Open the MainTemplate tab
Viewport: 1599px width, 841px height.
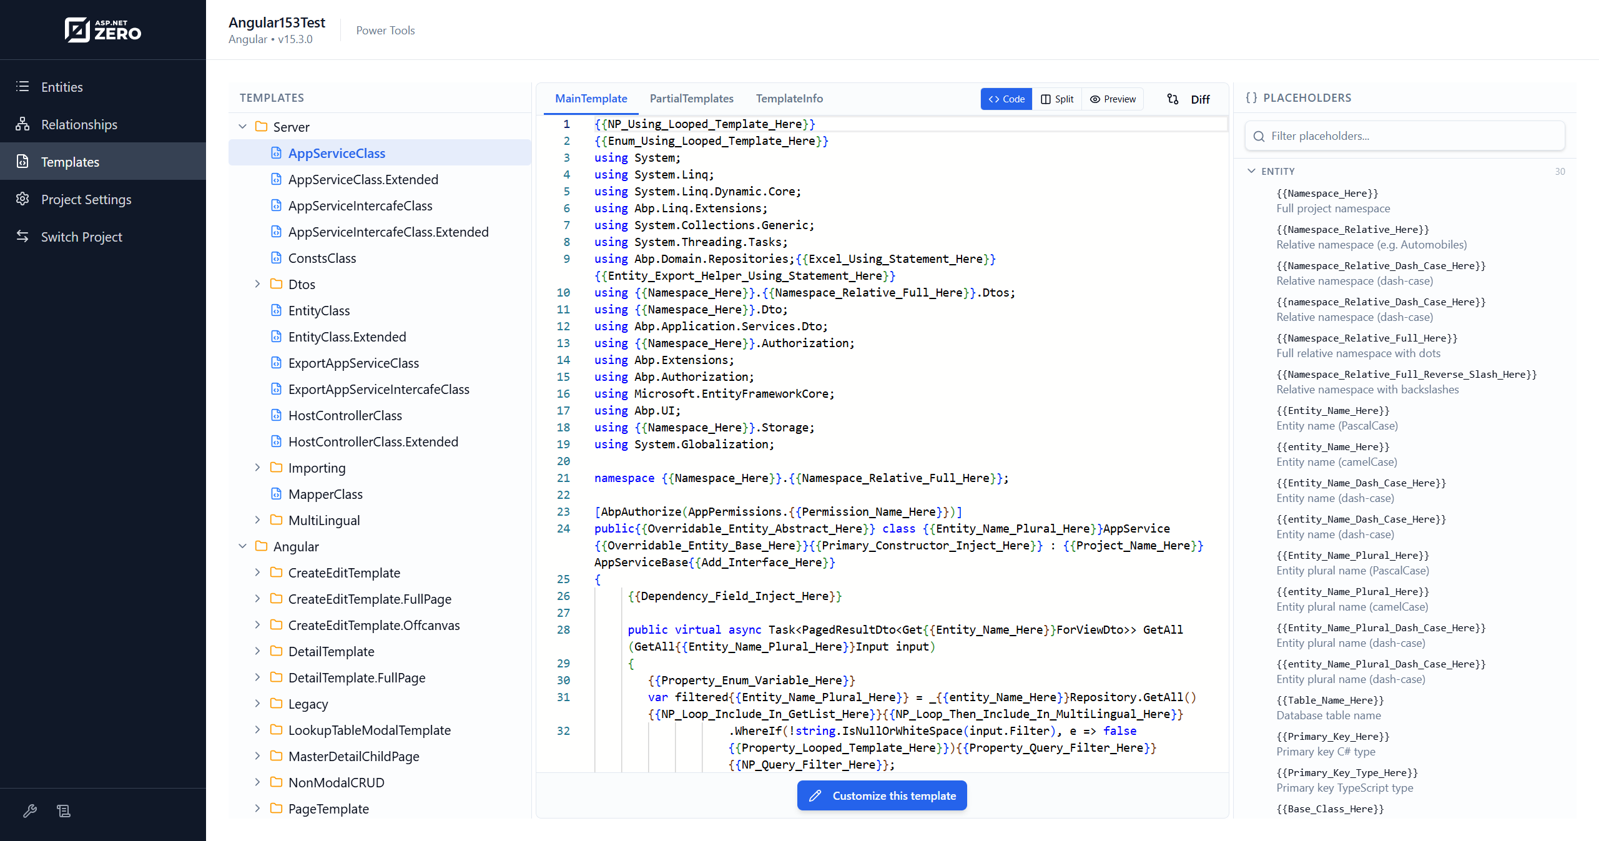point(591,99)
